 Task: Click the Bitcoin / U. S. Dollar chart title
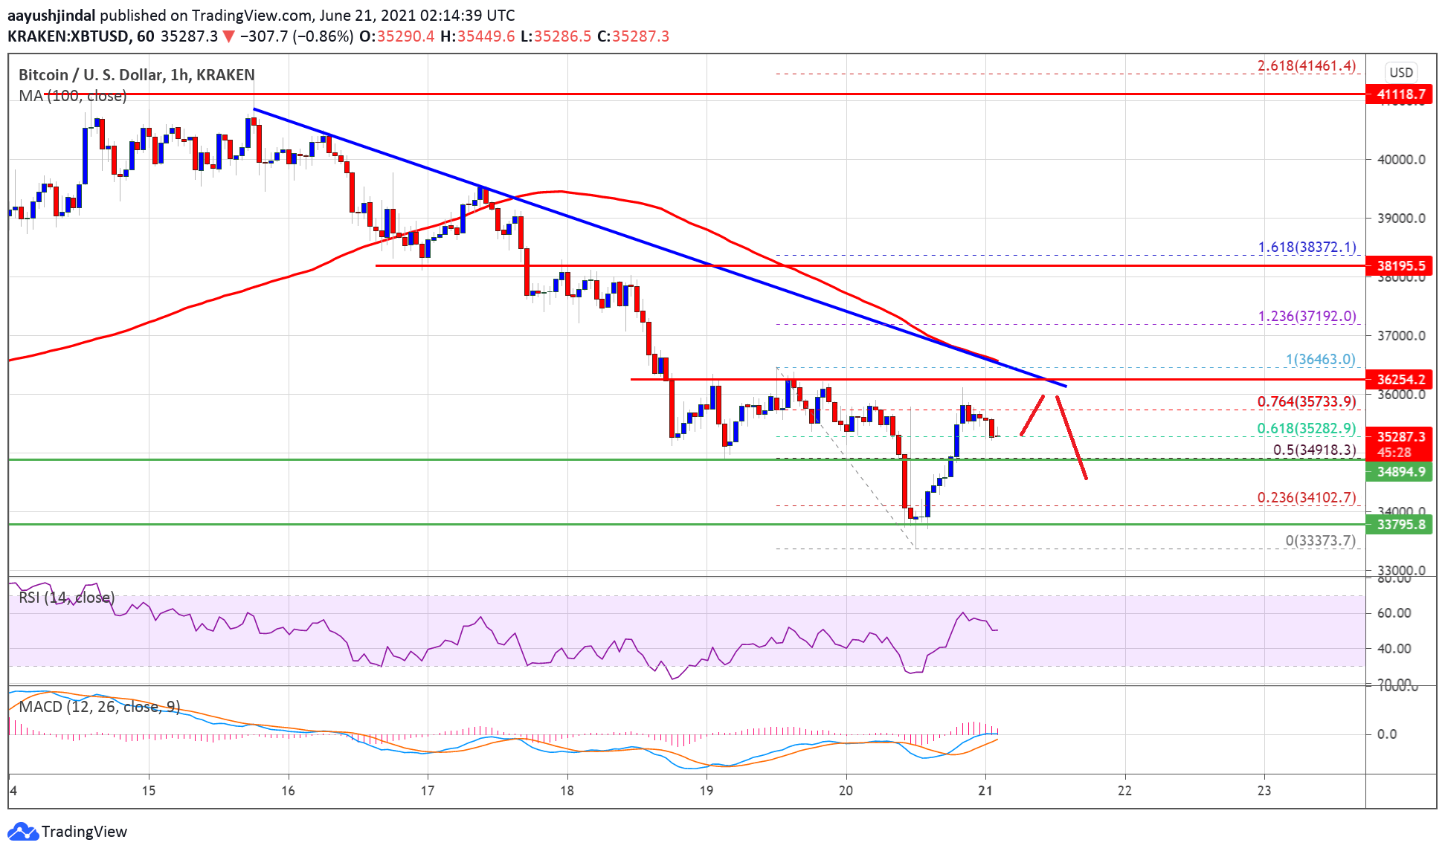[x=136, y=74]
